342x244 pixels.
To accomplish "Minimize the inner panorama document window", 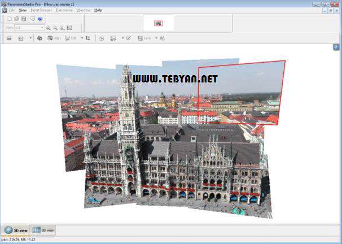I will pos(325,11).
